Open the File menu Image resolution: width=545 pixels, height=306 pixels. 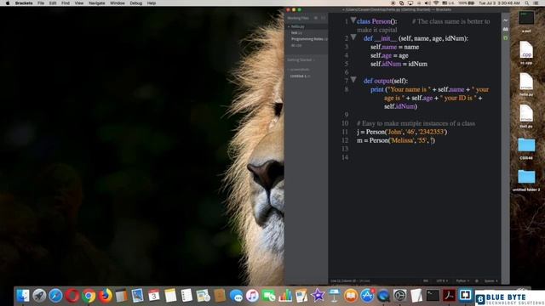click(x=41, y=3)
